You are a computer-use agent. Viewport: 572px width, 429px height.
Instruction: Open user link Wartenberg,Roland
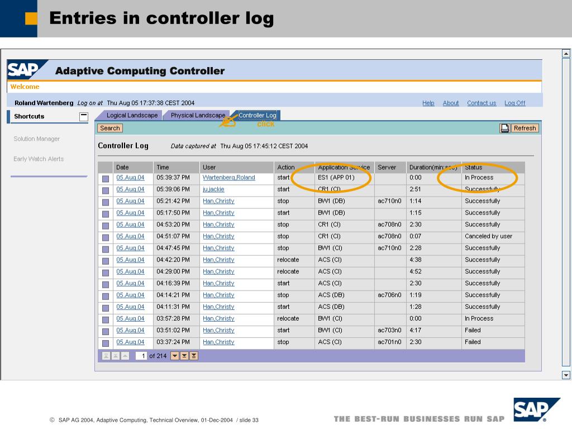(228, 177)
